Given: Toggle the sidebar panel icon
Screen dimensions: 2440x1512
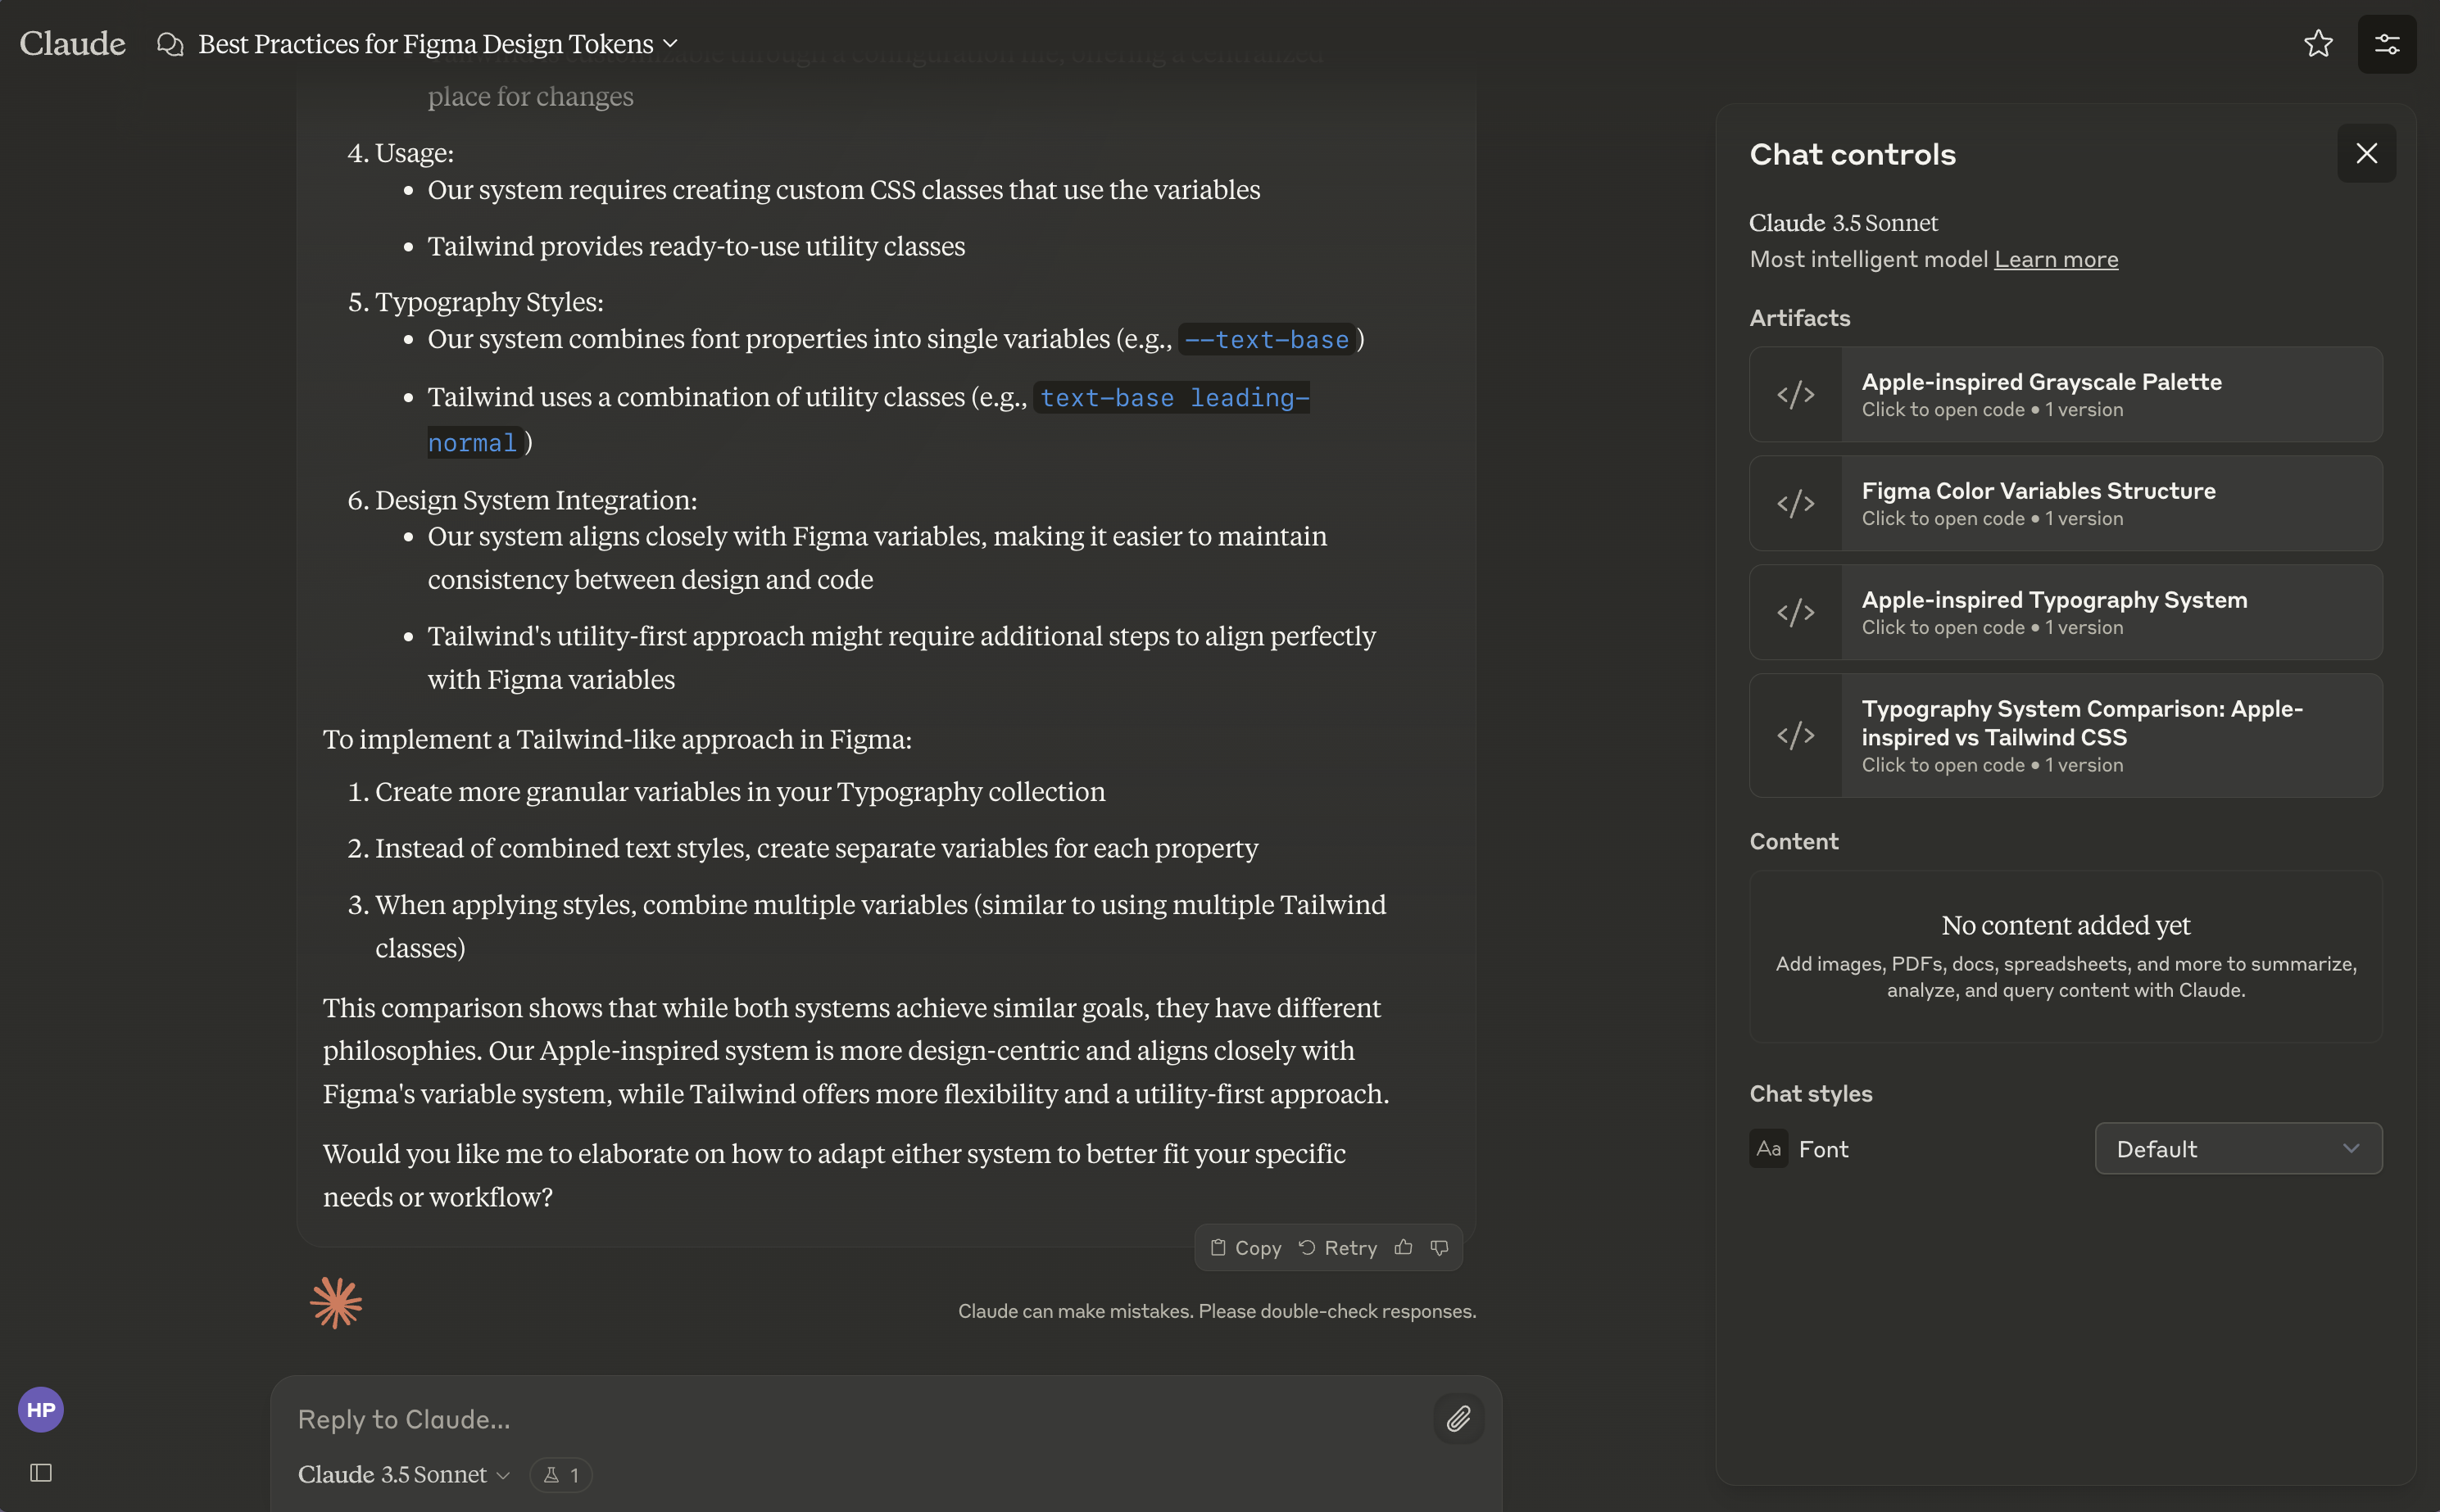Looking at the screenshot, I should click(x=41, y=1472).
